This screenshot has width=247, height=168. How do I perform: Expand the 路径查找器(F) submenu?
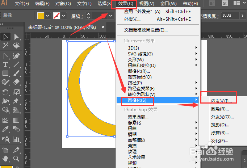[x=158, y=88]
